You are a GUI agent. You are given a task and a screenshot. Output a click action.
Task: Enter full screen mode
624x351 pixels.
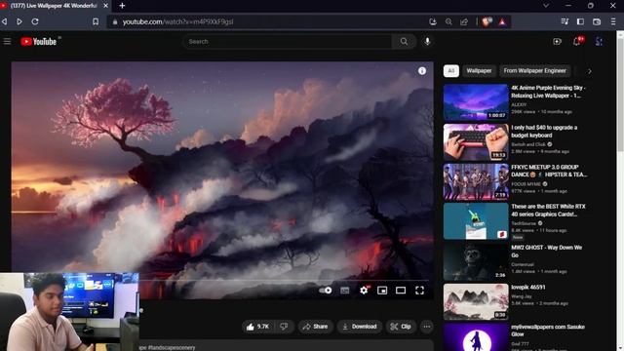pyautogui.click(x=419, y=291)
